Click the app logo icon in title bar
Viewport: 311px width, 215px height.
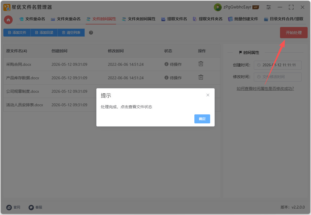click(x=7, y=7)
